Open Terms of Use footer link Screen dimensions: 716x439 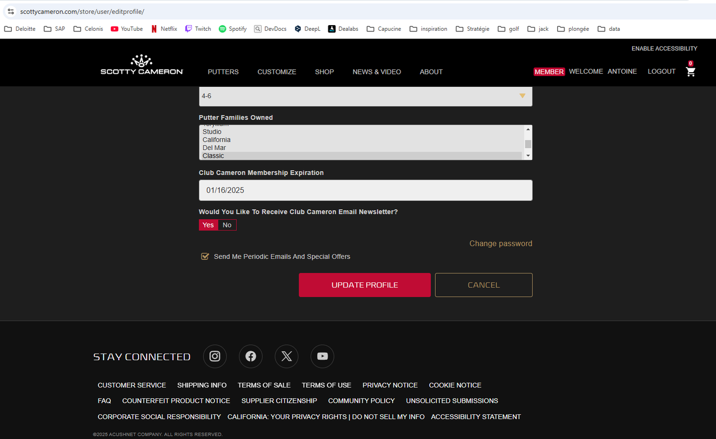tap(327, 385)
